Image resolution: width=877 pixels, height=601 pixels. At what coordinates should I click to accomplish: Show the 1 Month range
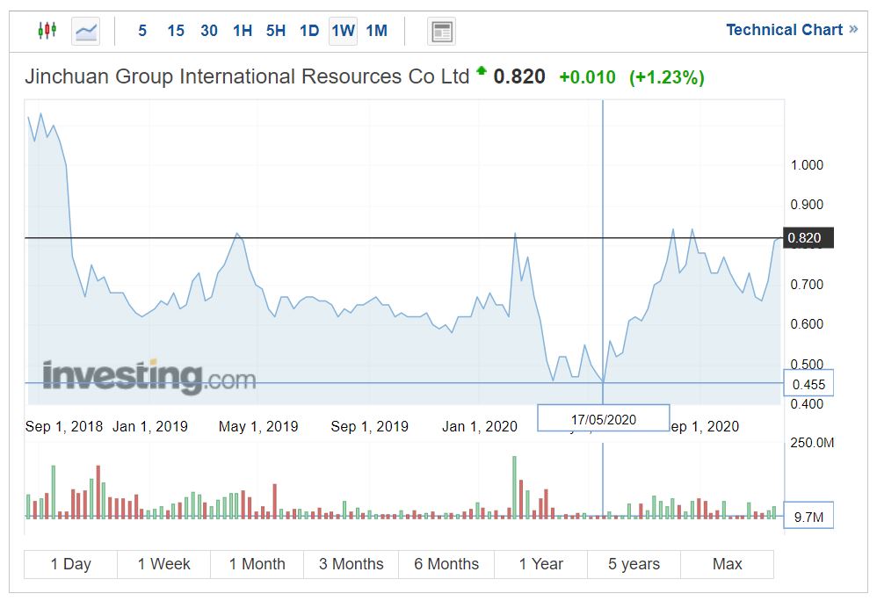point(257,564)
